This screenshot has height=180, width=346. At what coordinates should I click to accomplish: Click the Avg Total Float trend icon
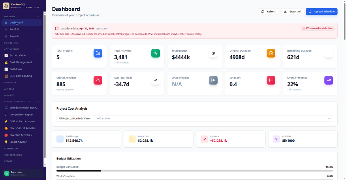point(155,80)
